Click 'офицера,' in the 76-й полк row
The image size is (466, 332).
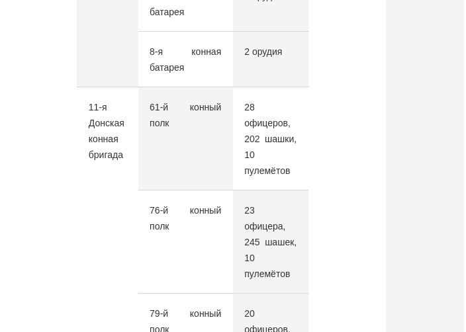point(265,226)
